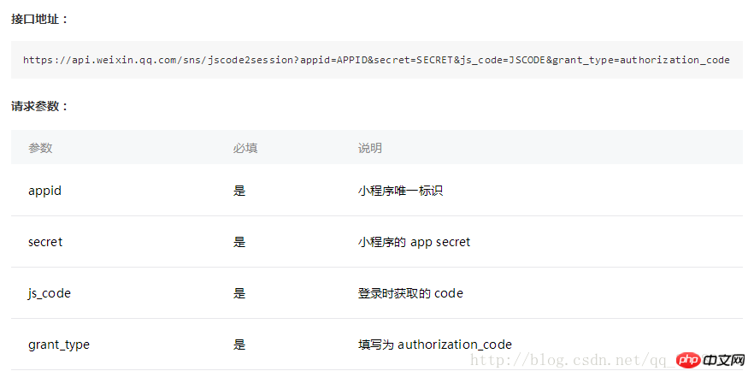The width and height of the screenshot is (754, 377).
Task: Click the 是 value in grant_type row
Action: pos(239,345)
